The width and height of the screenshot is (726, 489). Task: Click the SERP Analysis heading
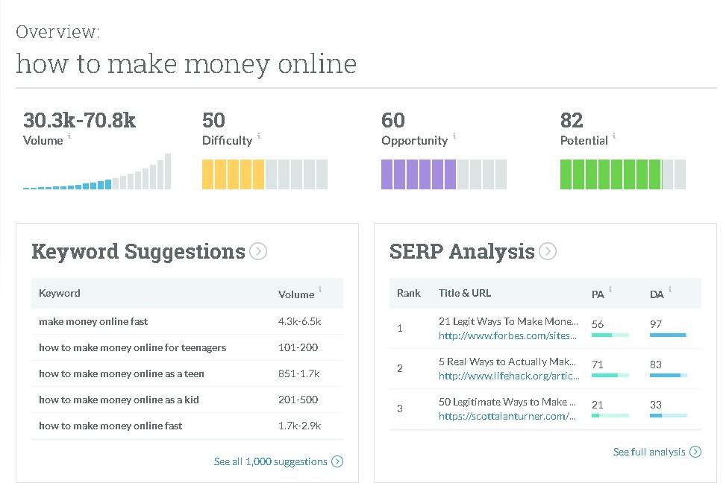coord(462,252)
